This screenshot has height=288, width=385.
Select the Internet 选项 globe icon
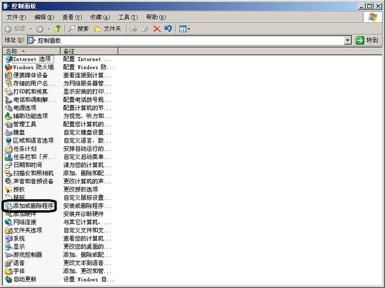tap(9, 59)
